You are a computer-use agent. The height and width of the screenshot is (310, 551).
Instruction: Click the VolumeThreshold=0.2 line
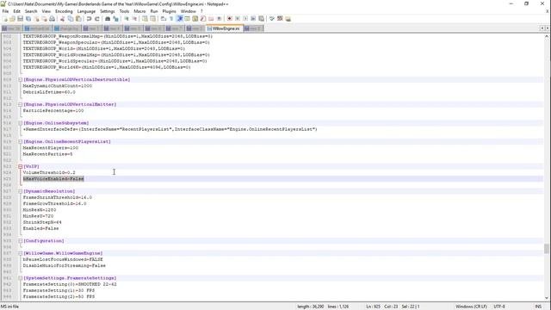point(49,172)
